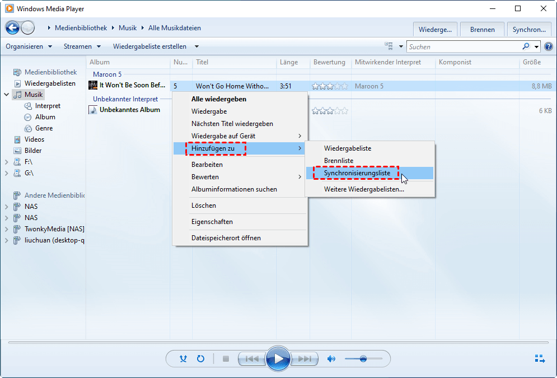The image size is (557, 378).
Task: Click the search magnifier icon
Action: [526, 46]
